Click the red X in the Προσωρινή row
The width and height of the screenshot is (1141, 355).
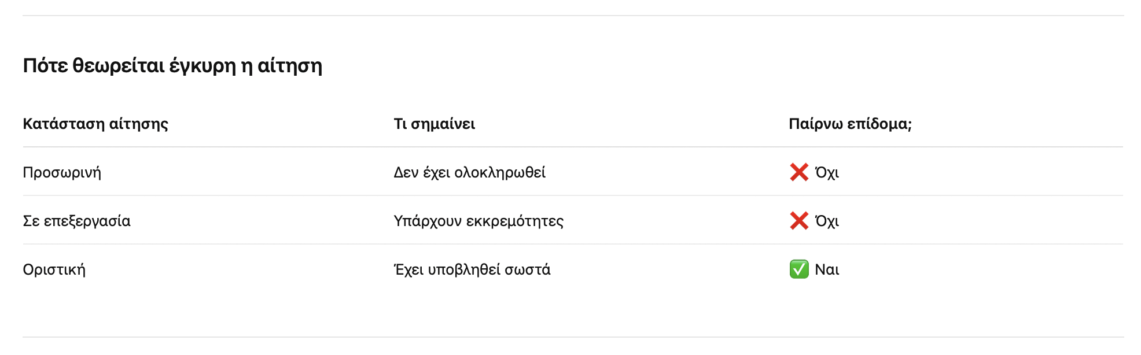click(x=798, y=172)
